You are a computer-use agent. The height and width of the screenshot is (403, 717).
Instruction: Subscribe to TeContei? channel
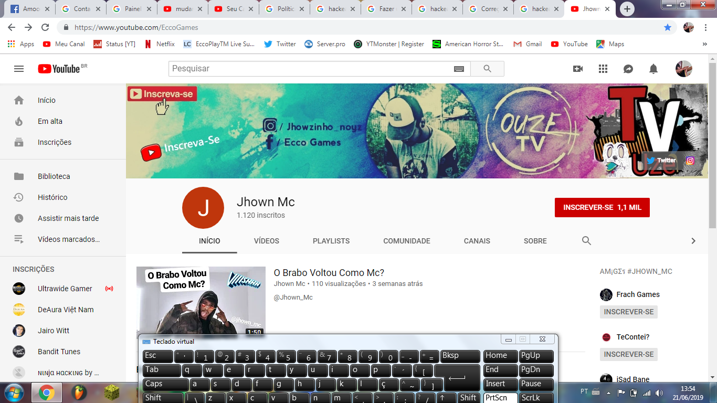click(x=629, y=354)
